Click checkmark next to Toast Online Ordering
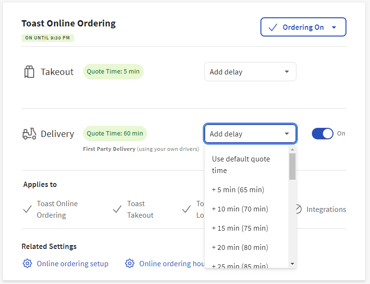 pyautogui.click(x=27, y=210)
